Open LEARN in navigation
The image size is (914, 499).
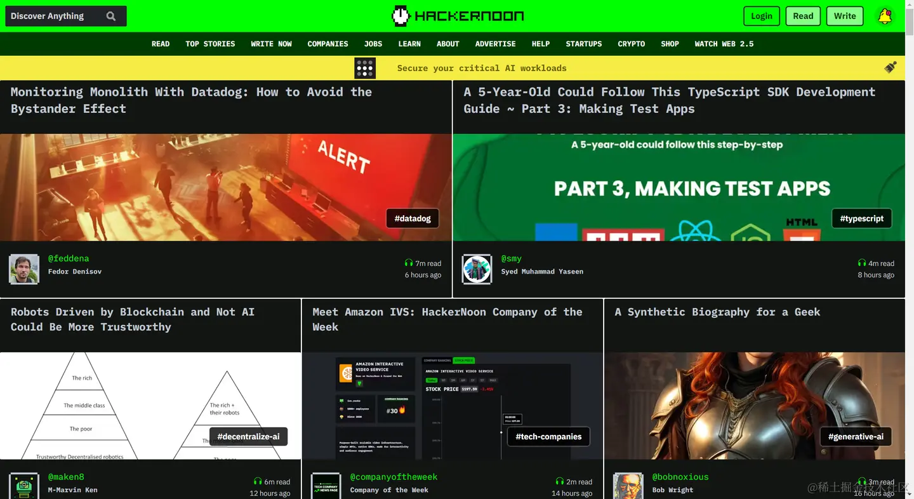(409, 44)
